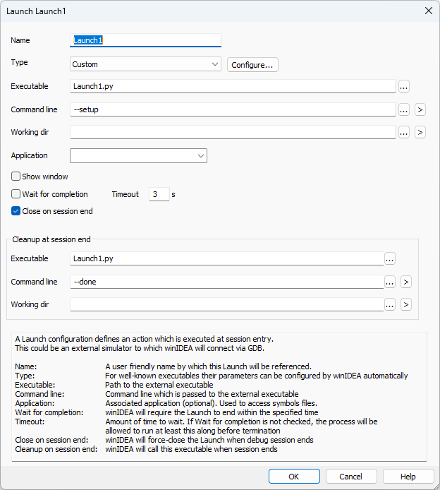Browse for the Cleanup Working dir

390,304
